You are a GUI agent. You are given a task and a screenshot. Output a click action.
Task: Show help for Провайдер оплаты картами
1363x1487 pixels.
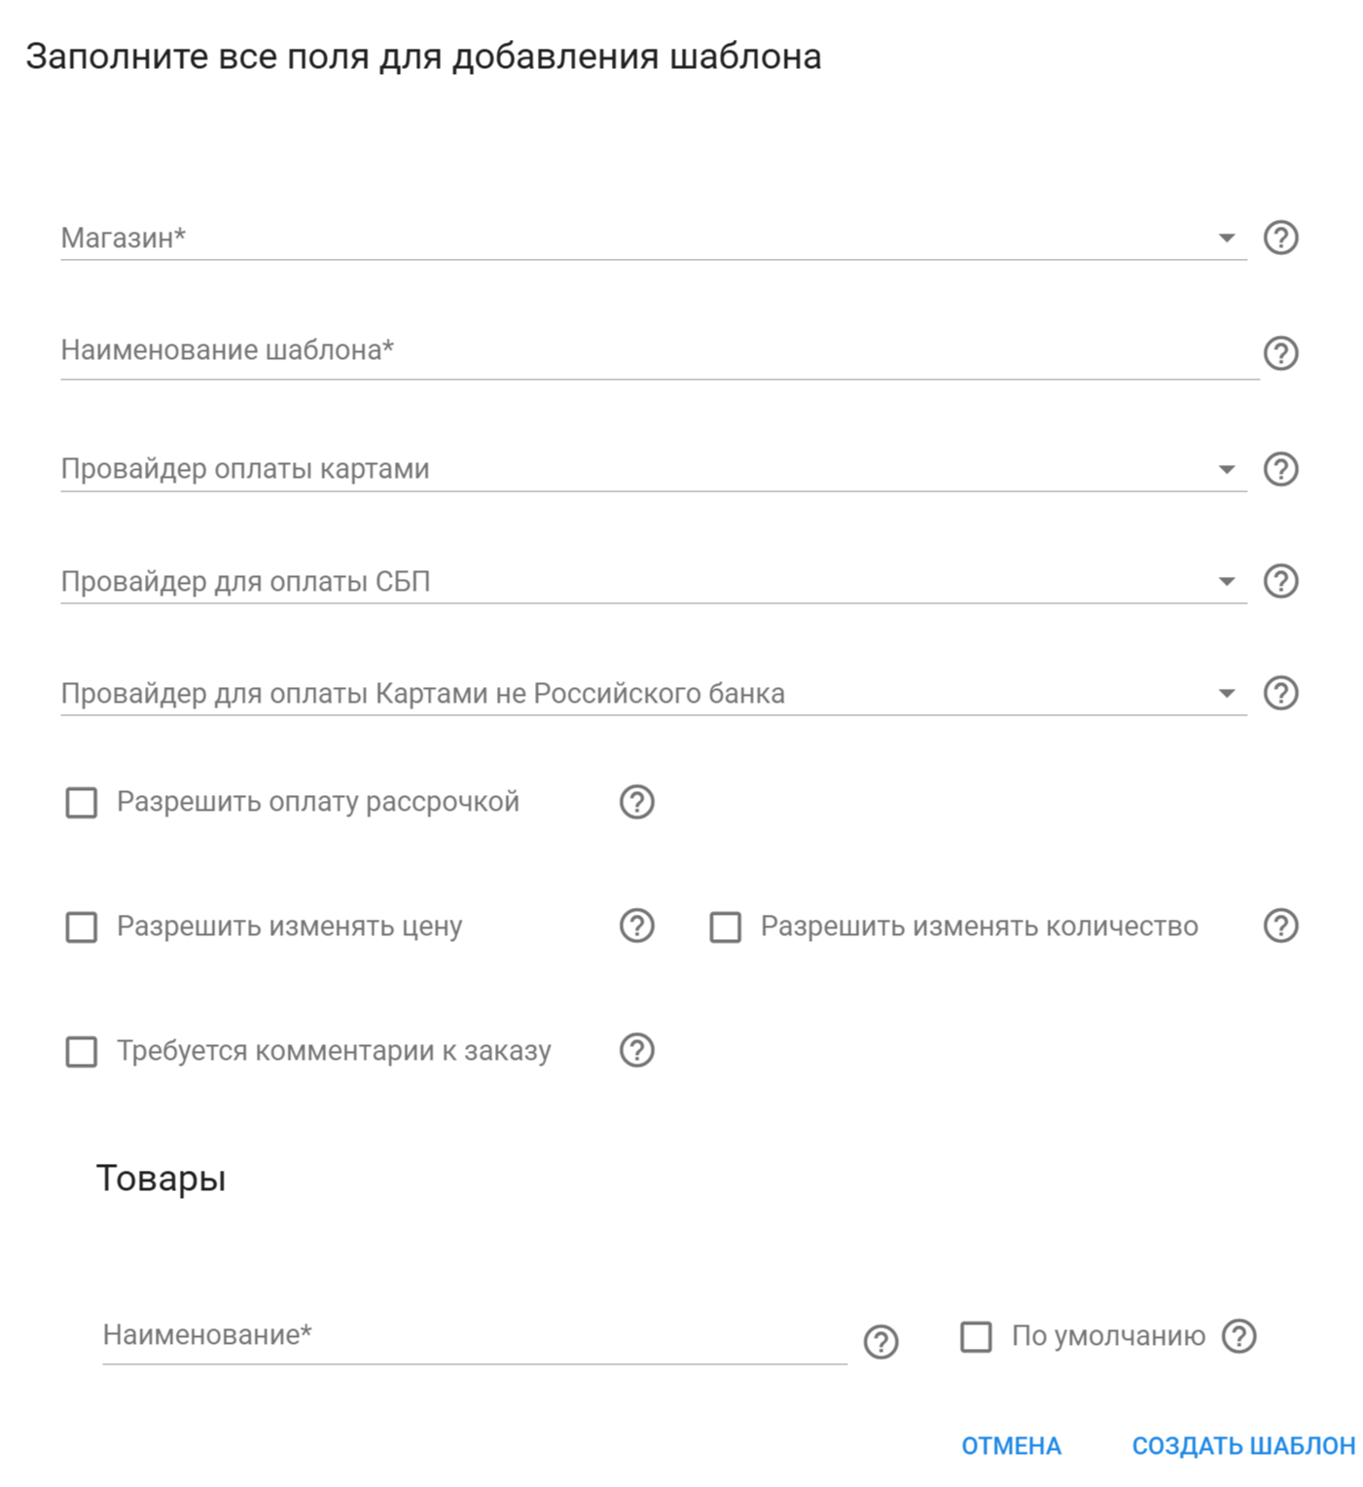coord(1280,469)
